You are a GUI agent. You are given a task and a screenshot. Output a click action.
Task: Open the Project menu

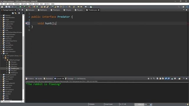coord(37,4)
